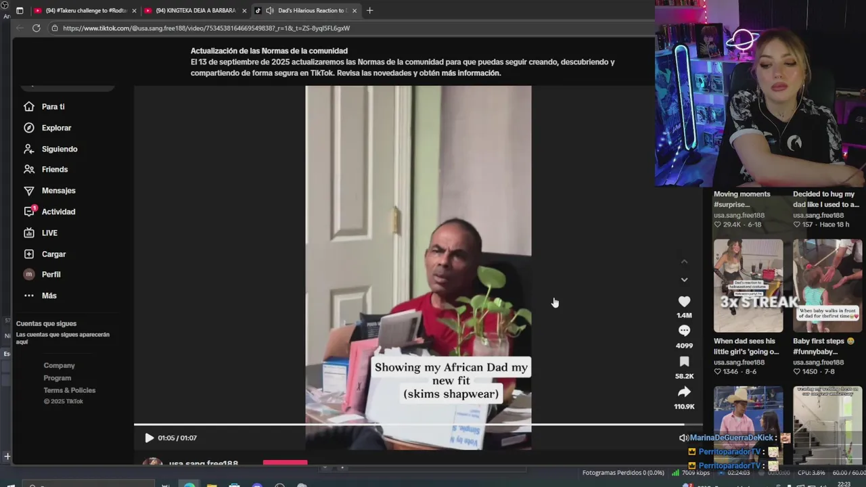866x487 pixels.
Task: Click the '1.4M' likes count
Action: pos(684,315)
